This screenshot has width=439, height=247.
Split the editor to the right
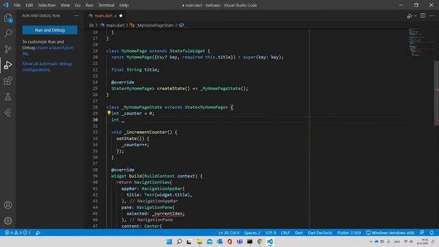point(423,16)
